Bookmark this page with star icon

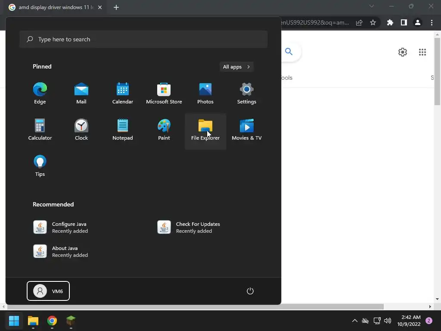click(x=373, y=22)
